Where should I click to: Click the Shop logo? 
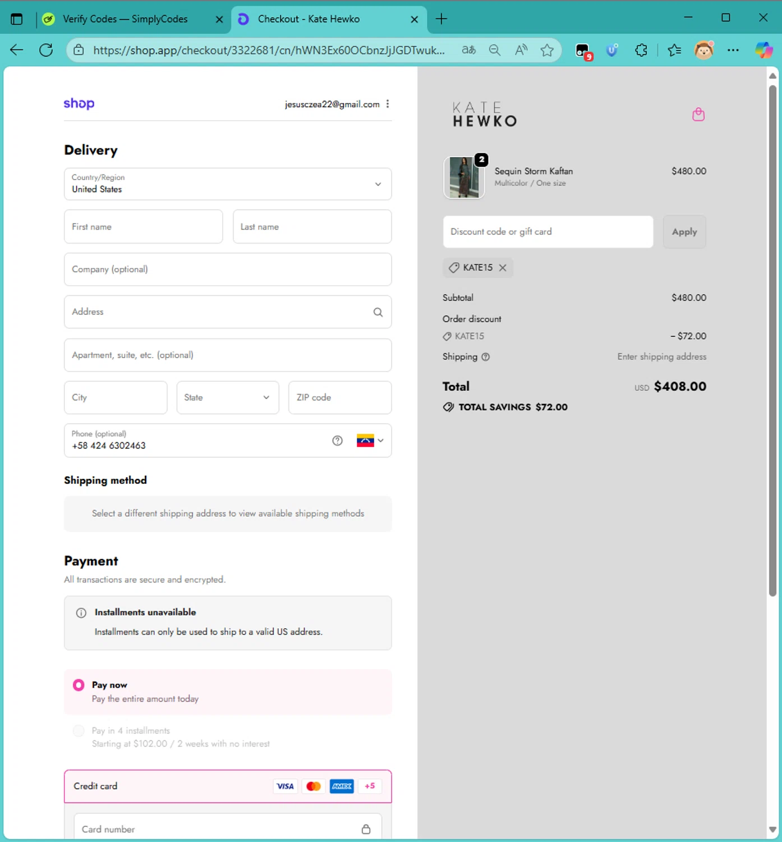pyautogui.click(x=79, y=103)
